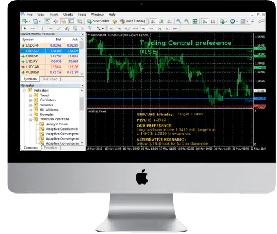Select the Crosshair tool
The width and height of the screenshot is (277, 234).
[x=33, y=29]
